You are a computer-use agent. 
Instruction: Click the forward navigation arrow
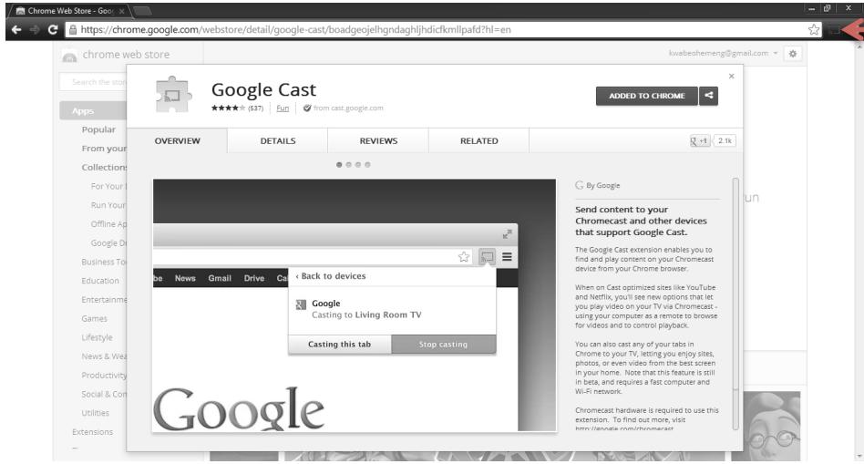(x=34, y=30)
